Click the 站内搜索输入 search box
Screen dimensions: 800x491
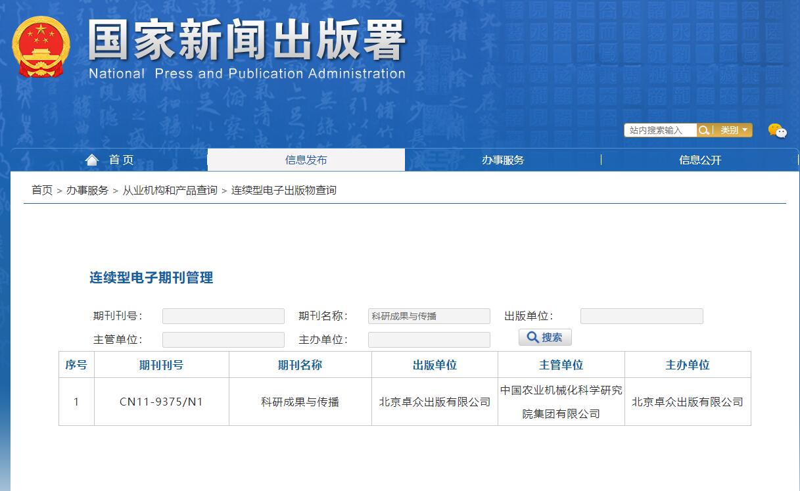click(660, 130)
